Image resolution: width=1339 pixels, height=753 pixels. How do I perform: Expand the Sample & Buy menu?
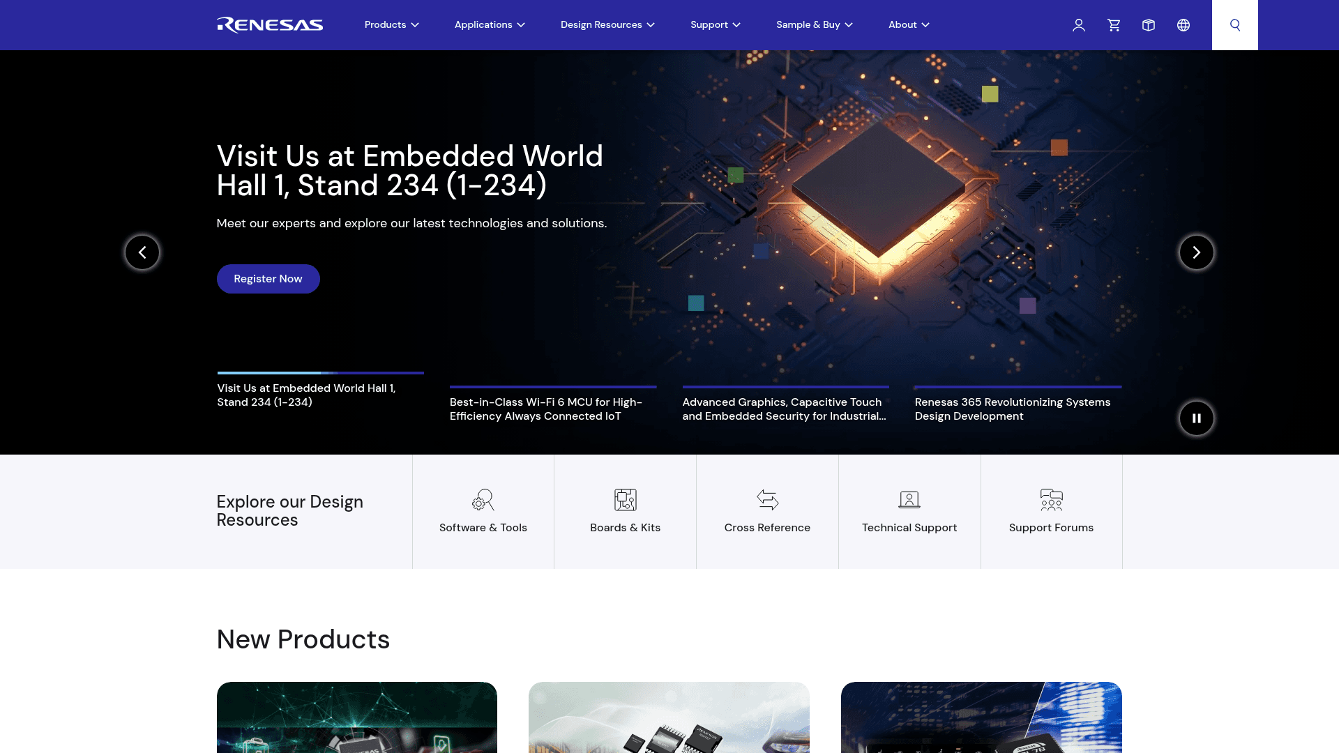[814, 25]
